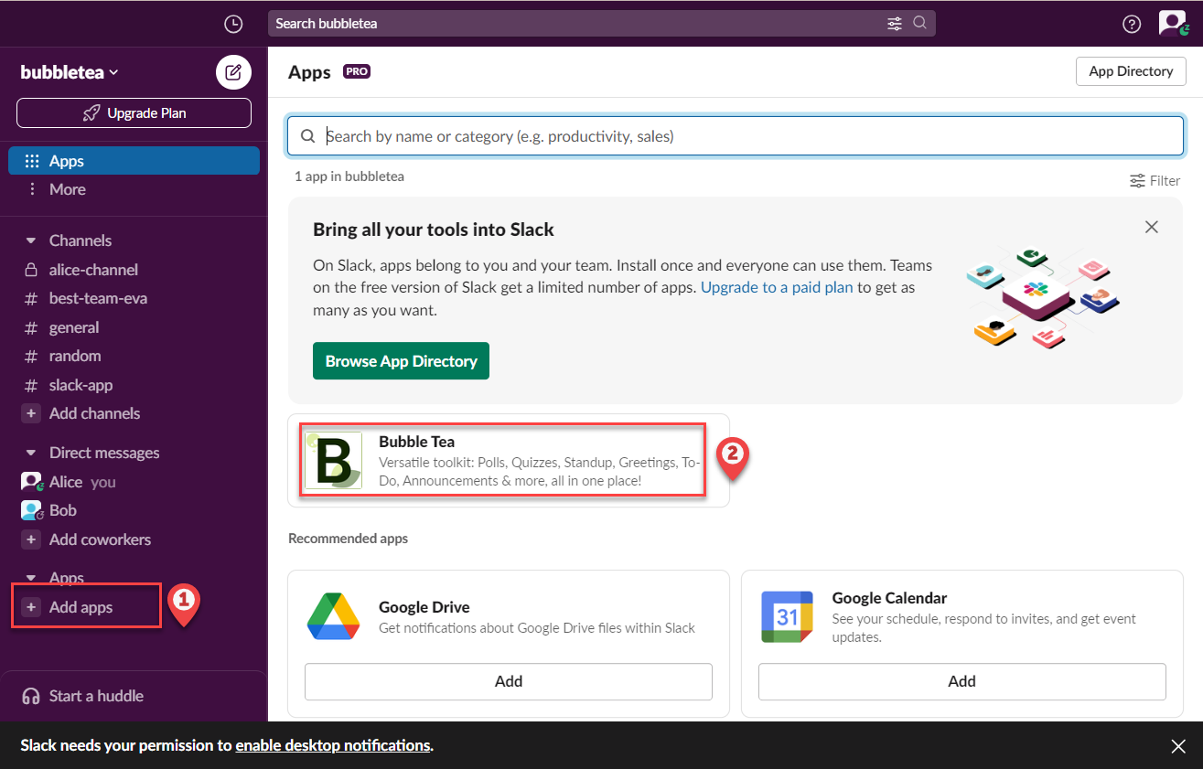Expand the bubbletea workspace menu
The image size is (1203, 769).
70,72
